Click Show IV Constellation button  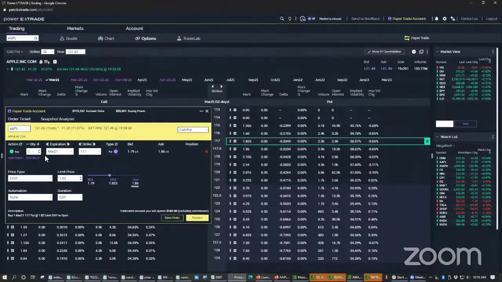384,52
